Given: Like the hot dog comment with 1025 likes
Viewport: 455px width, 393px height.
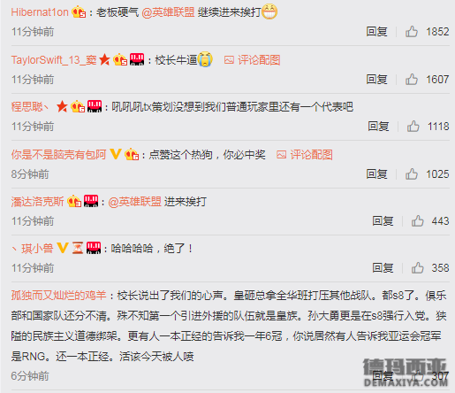Looking at the screenshot, I should (412, 174).
